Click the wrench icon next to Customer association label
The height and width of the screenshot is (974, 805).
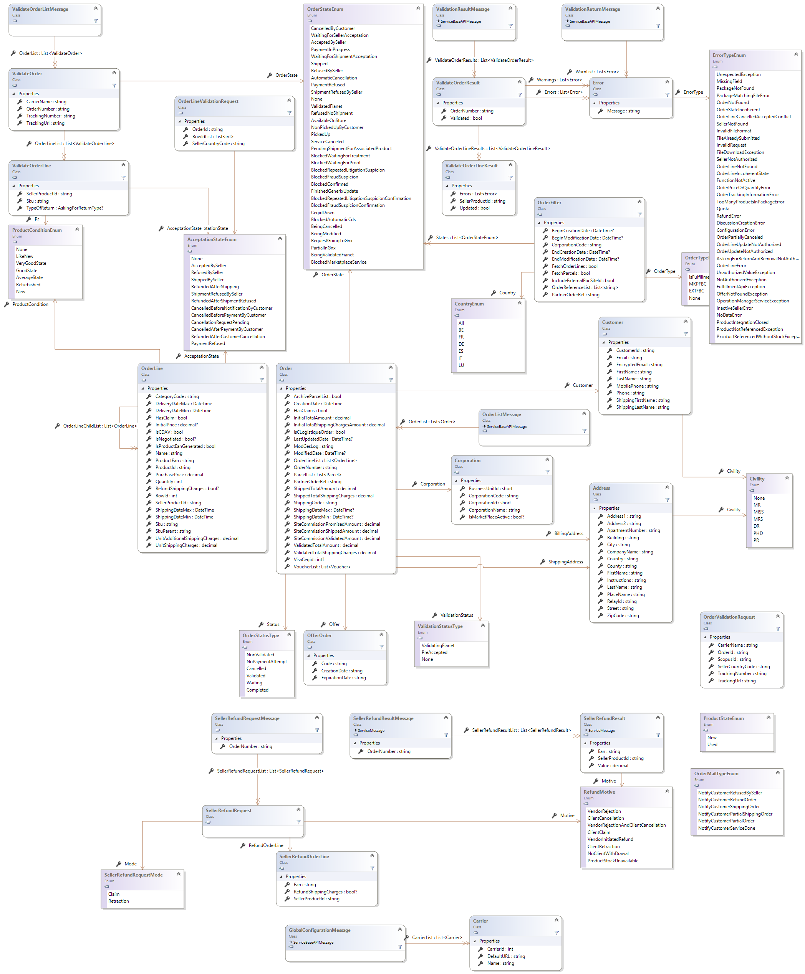(566, 386)
